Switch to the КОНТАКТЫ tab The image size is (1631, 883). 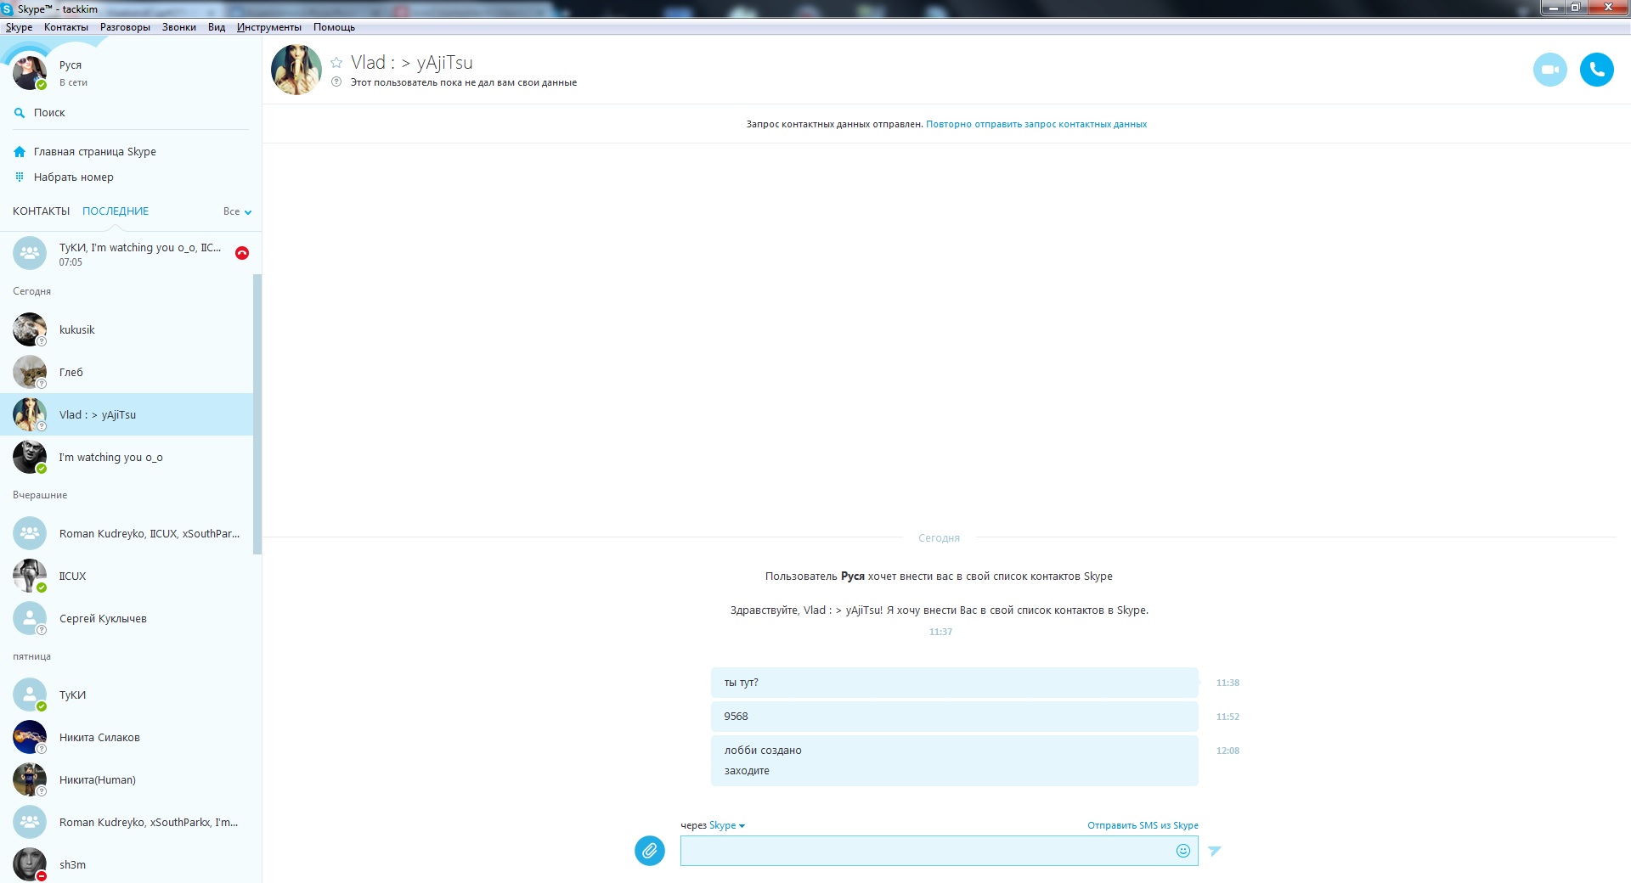(x=41, y=211)
